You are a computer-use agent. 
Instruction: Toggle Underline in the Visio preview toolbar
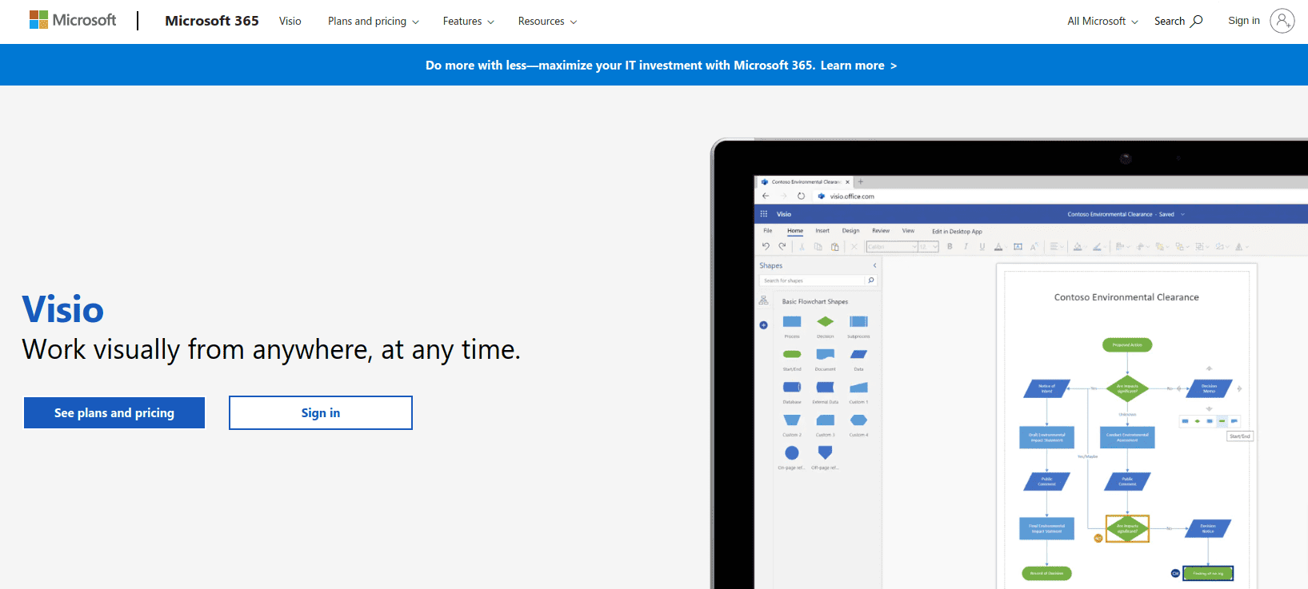point(982,247)
